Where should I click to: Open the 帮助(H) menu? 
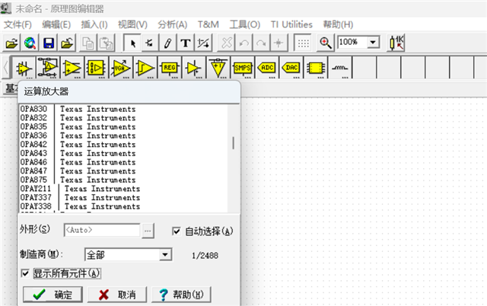[x=338, y=24]
